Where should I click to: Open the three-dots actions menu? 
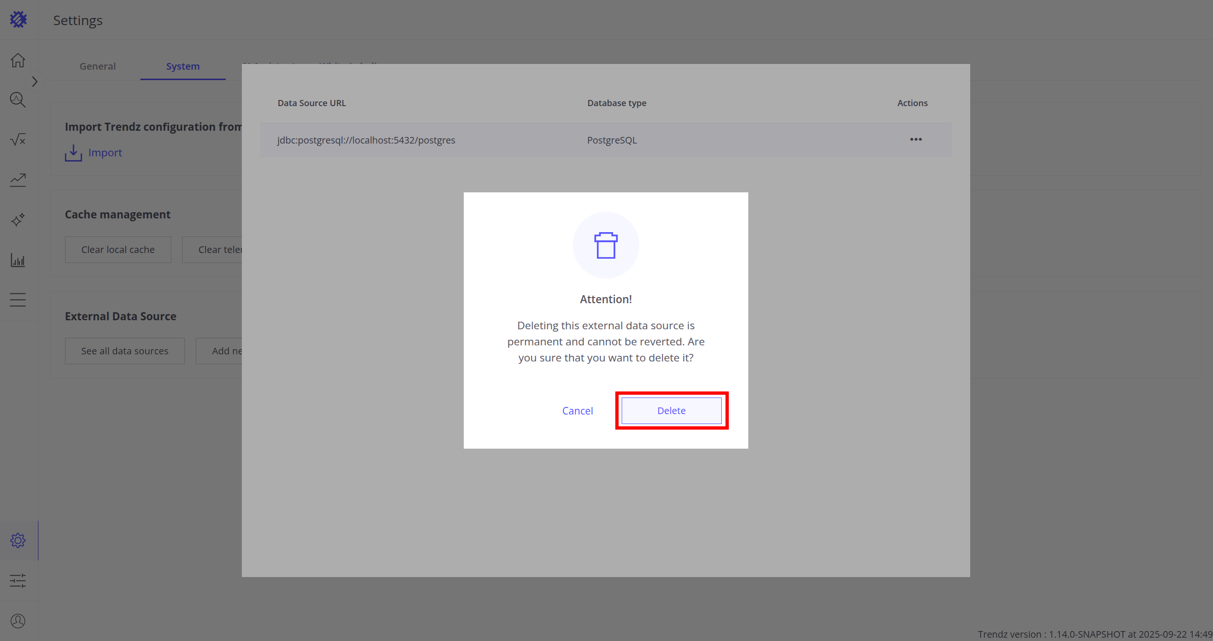(916, 139)
